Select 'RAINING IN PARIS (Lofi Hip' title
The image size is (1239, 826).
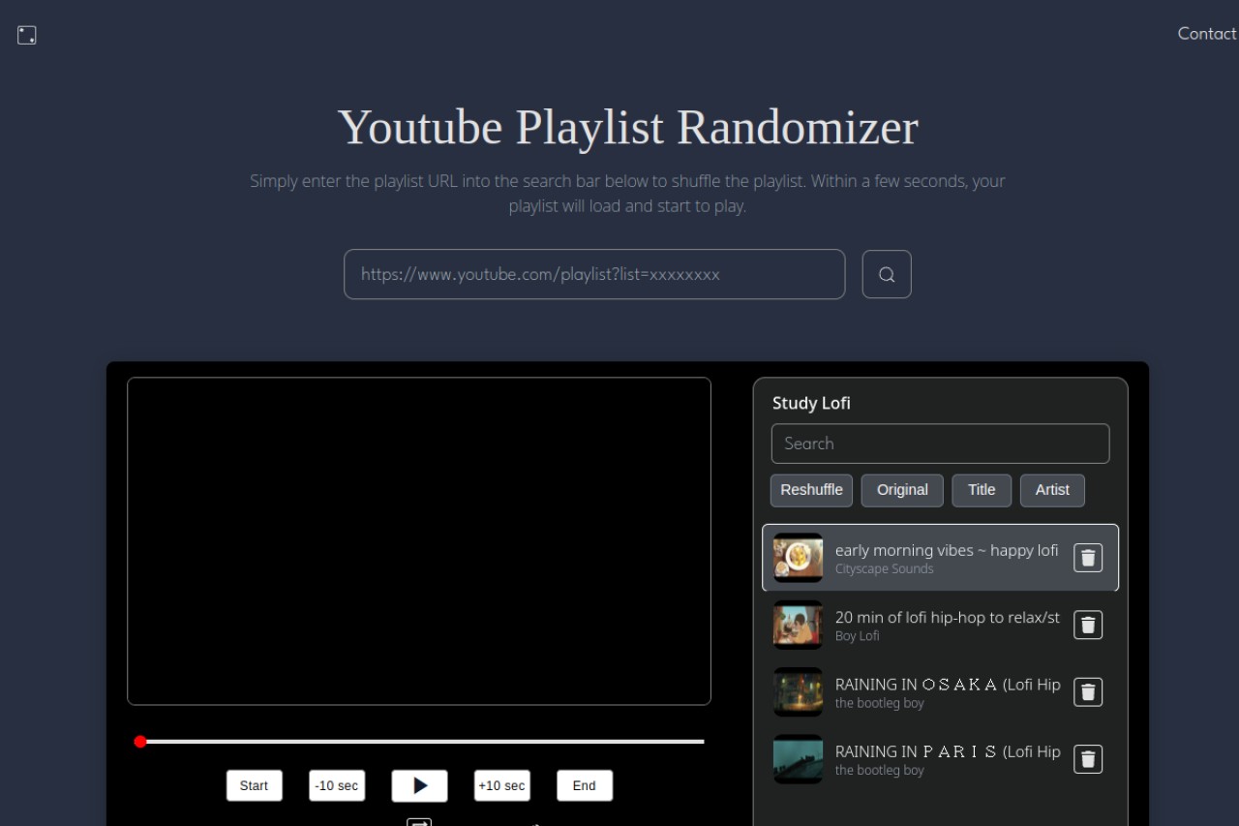(948, 750)
